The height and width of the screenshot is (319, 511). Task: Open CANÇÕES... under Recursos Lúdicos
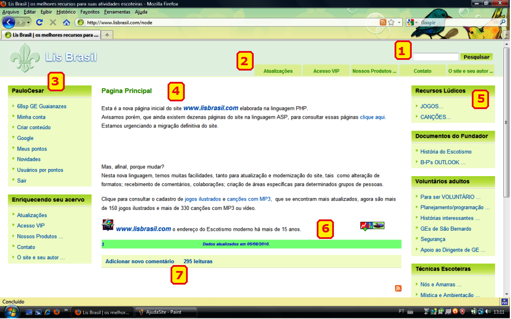(x=436, y=117)
